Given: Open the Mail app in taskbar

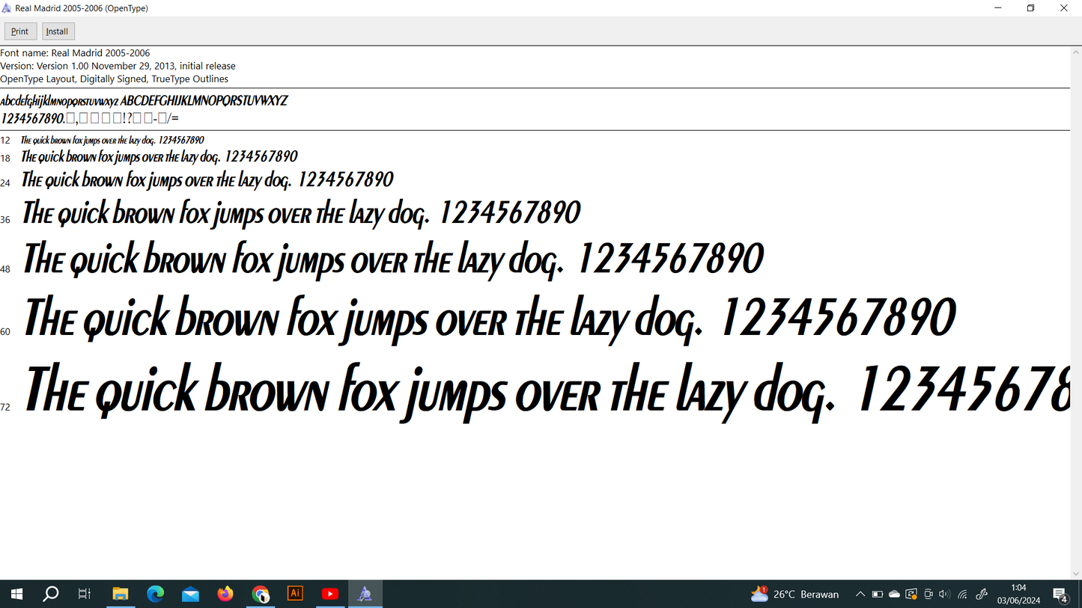Looking at the screenshot, I should click(190, 595).
